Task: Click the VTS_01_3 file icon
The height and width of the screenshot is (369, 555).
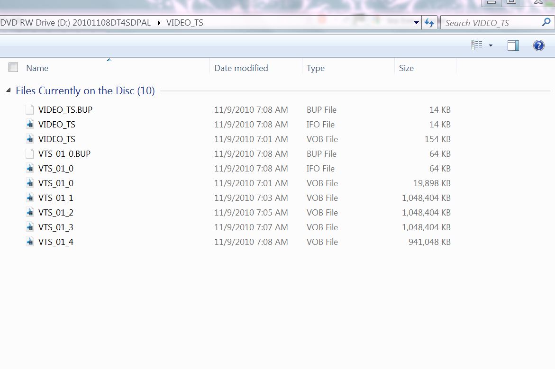Action: (30, 227)
